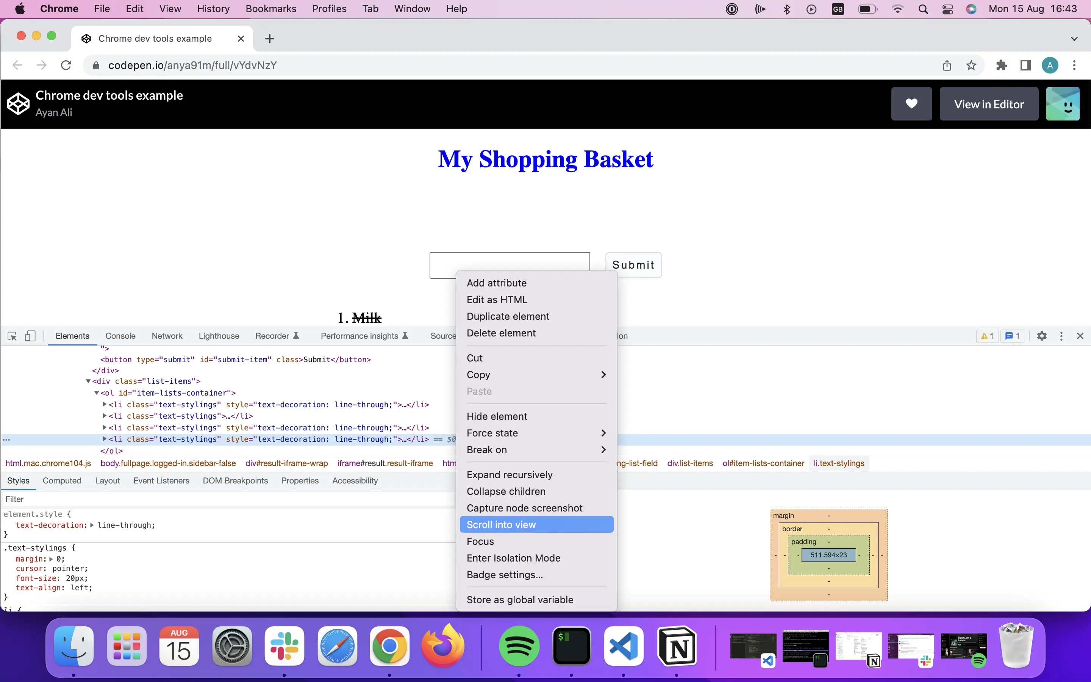Click the Milk list item

[x=366, y=318]
